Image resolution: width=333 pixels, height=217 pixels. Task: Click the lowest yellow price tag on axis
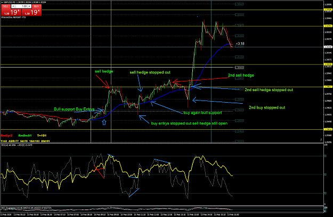(x=328, y=129)
